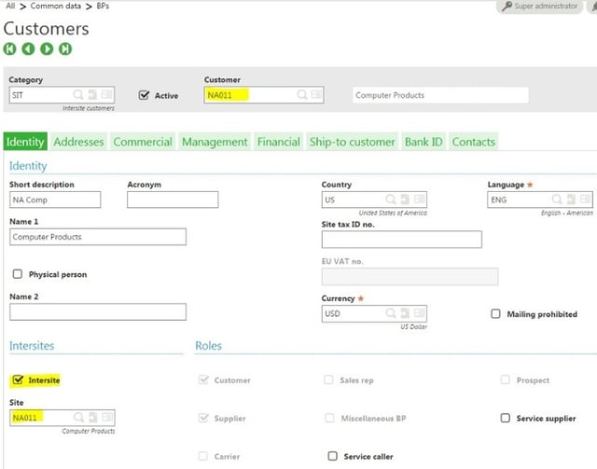The image size is (597, 469).
Task: Click search icon in Category field
Action: (78, 95)
